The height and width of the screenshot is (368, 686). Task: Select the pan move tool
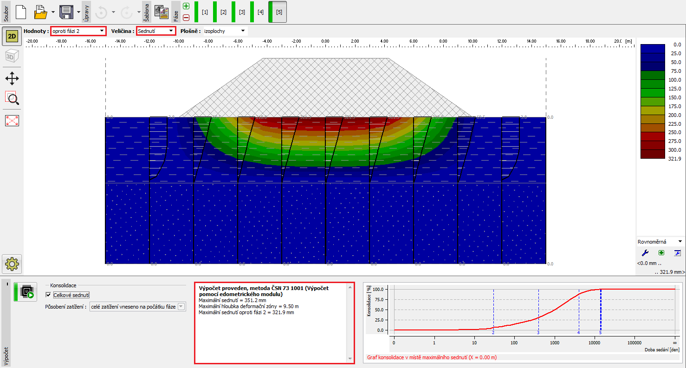pyautogui.click(x=12, y=78)
